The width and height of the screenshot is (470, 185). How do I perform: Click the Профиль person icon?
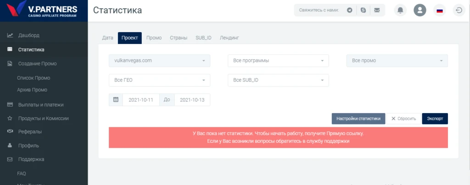tap(10, 146)
